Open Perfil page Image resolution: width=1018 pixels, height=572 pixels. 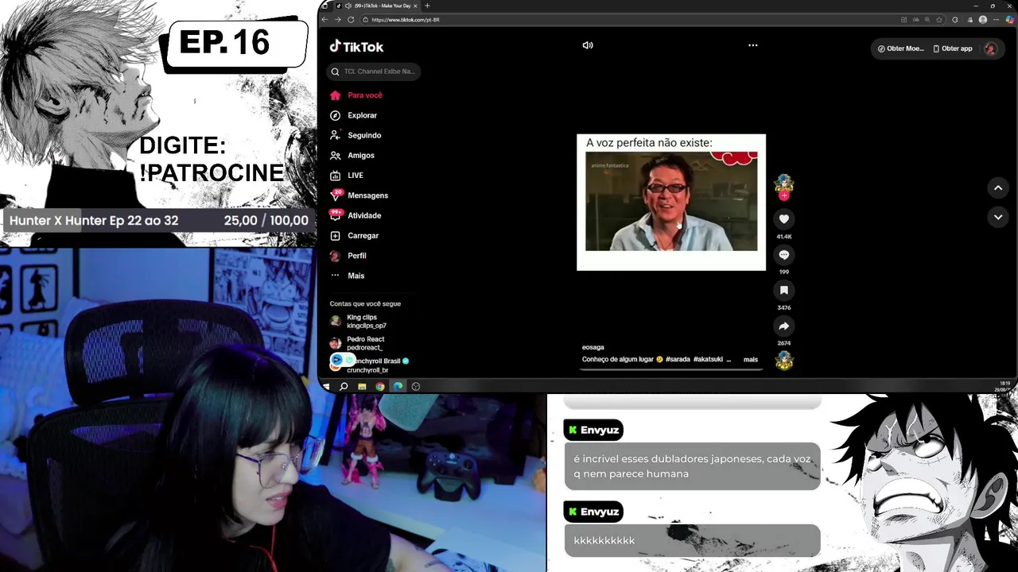[x=348, y=256]
